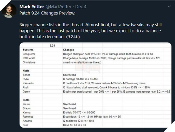This screenshot has height=132, width=175.
Task: Select the Rift Herald cell
Action: [x=31, y=58]
